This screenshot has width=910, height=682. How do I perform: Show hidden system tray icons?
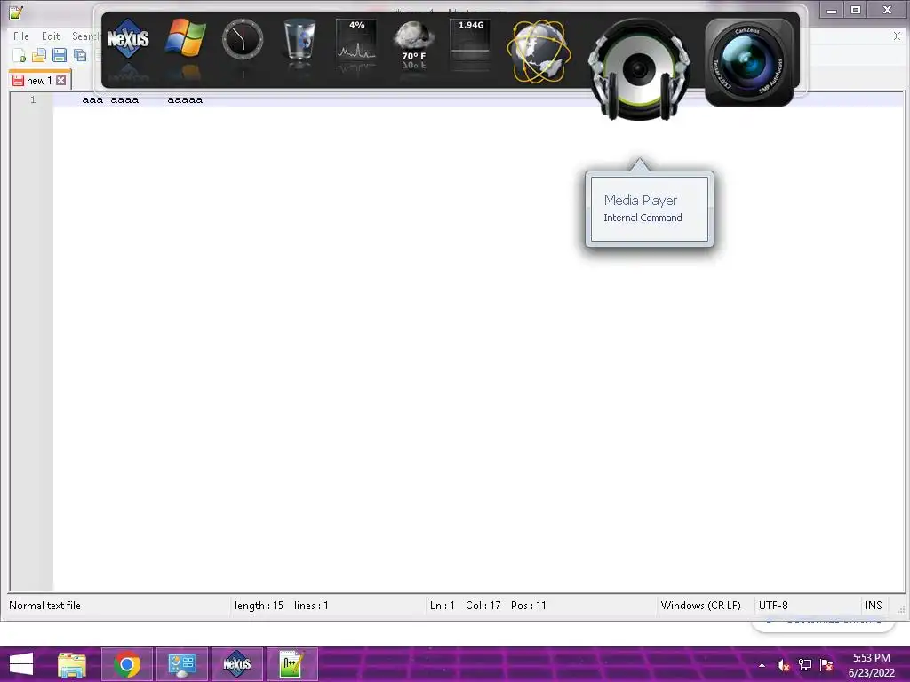coord(762,665)
